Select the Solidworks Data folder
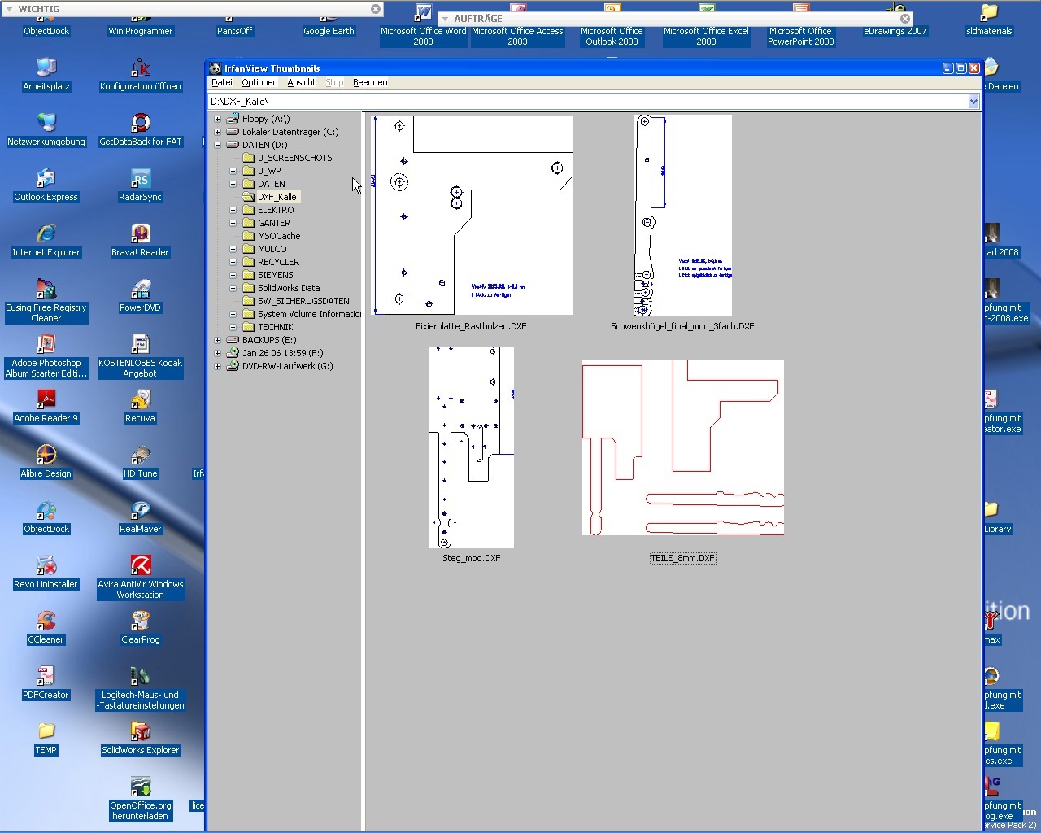This screenshot has height=833, width=1041. point(289,288)
